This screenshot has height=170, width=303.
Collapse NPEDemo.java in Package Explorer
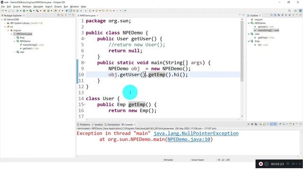(11, 34)
